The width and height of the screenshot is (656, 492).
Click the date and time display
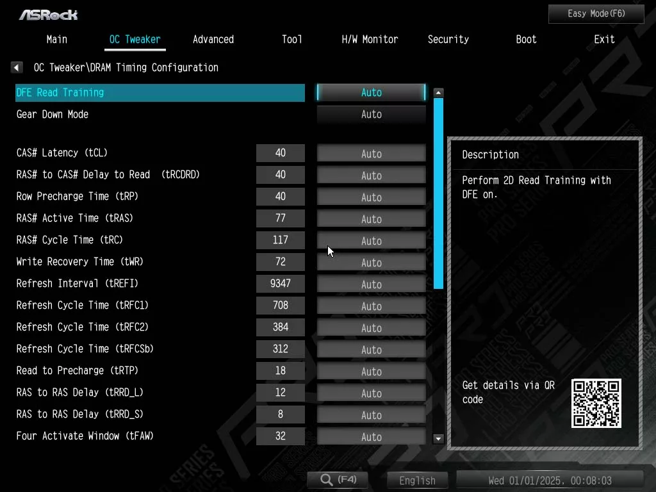550,480
